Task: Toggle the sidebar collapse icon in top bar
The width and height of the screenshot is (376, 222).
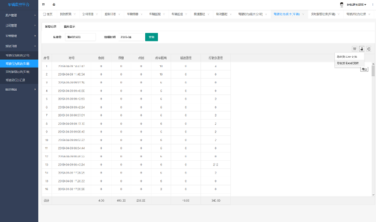Action: 43,5
